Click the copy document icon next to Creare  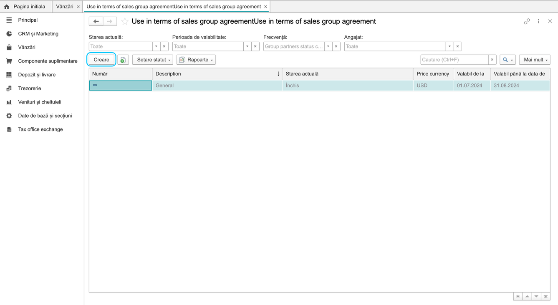pyautogui.click(x=123, y=60)
